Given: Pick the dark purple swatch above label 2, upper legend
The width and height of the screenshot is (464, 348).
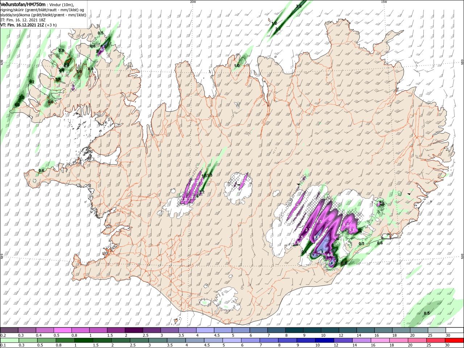Looking at the screenshot, I should click(133, 330).
